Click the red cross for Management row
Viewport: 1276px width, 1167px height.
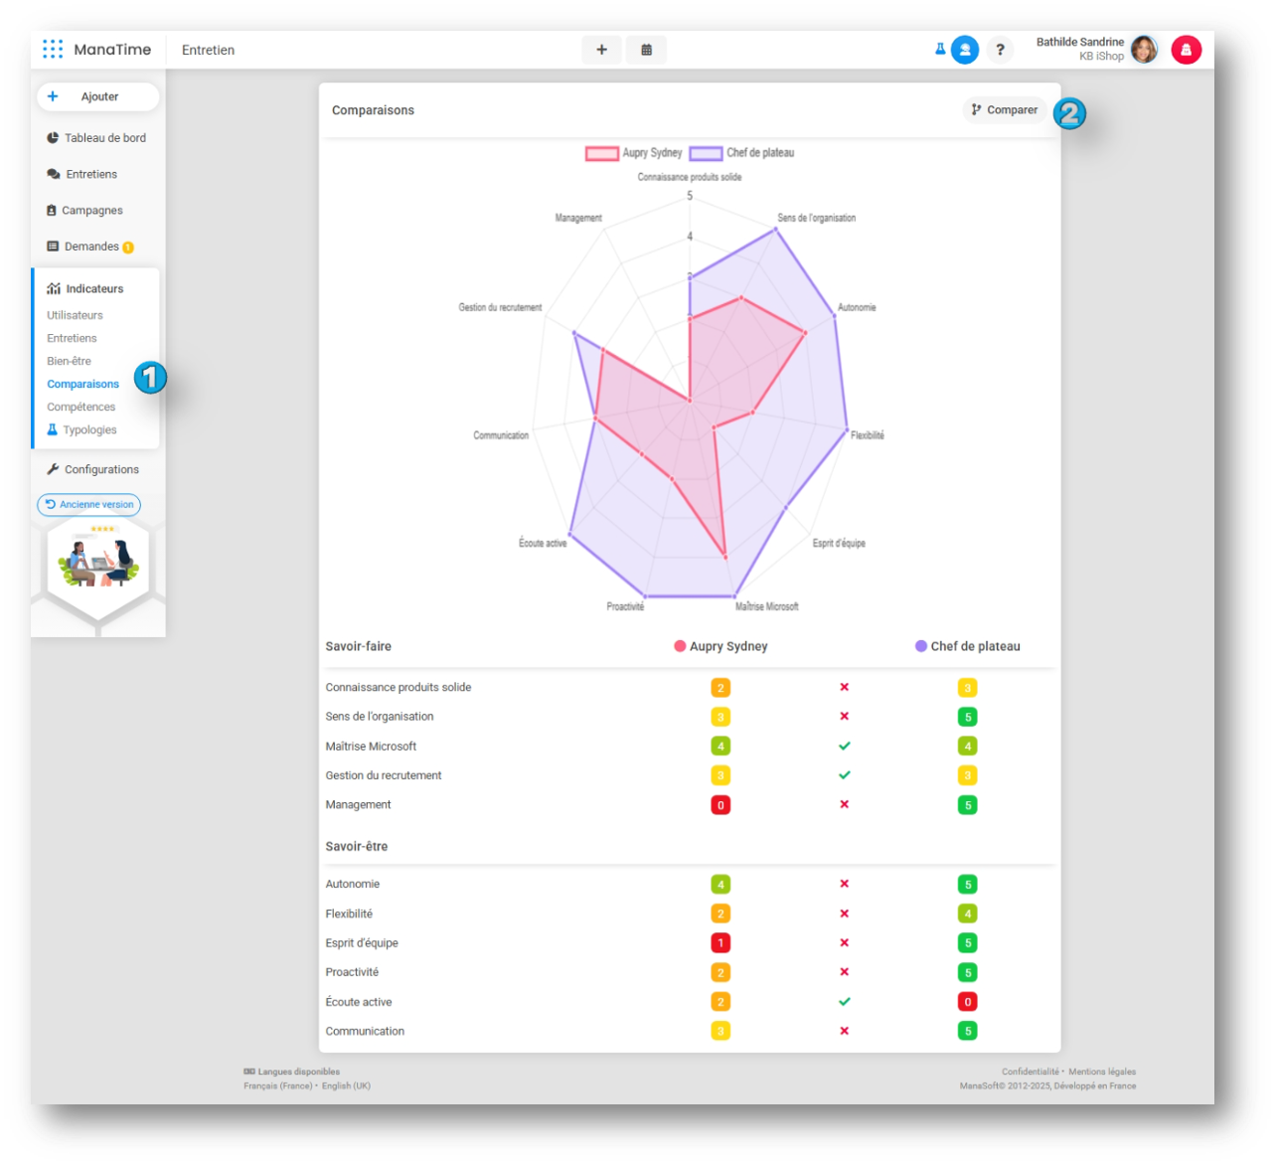tap(844, 804)
